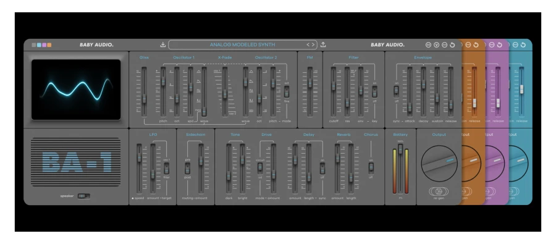
Task: Select the blue color theme swatch
Action: 39,45
